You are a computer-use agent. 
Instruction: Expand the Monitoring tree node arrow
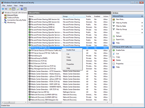pyautogui.click(x=3, y=23)
